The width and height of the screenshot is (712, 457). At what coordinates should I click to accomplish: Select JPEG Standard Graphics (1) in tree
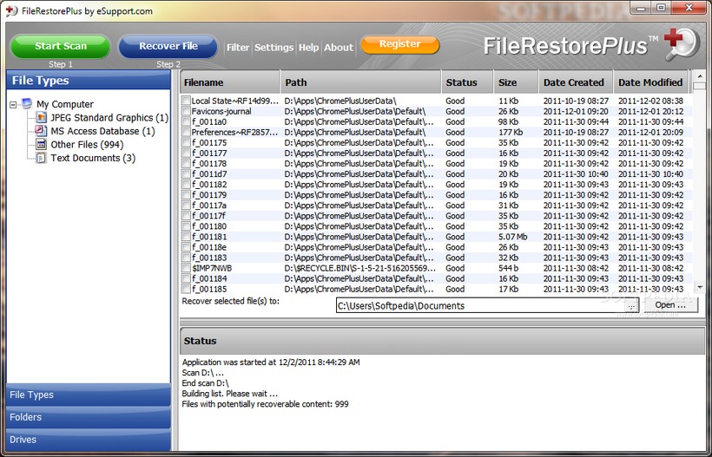click(x=109, y=118)
